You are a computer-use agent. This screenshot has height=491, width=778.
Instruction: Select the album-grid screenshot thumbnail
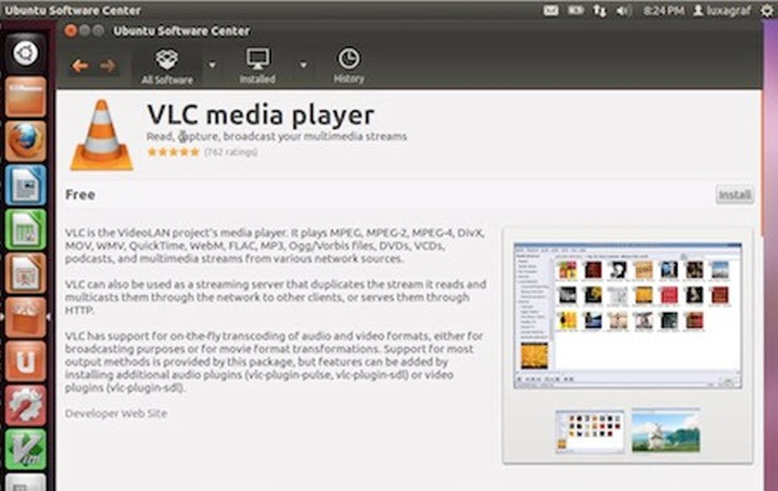point(590,431)
